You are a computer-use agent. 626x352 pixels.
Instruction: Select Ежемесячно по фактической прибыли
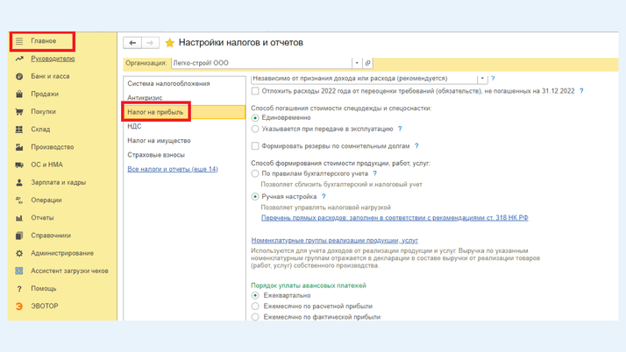[x=255, y=317]
